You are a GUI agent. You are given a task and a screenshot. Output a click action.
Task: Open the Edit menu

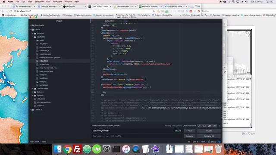pos(23,2)
